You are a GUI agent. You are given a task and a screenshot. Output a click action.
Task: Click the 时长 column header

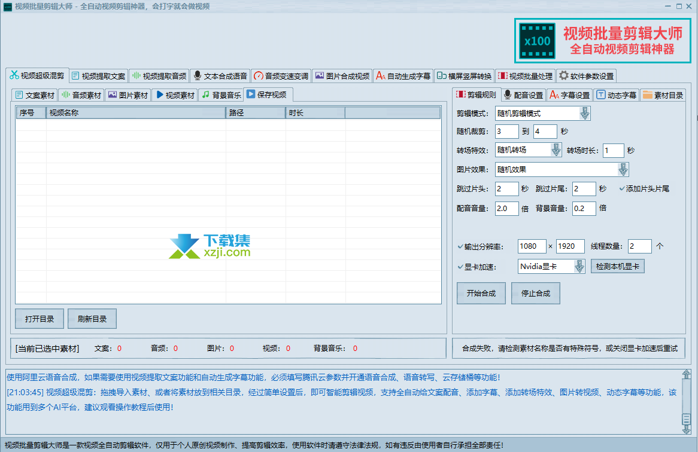[x=315, y=113]
